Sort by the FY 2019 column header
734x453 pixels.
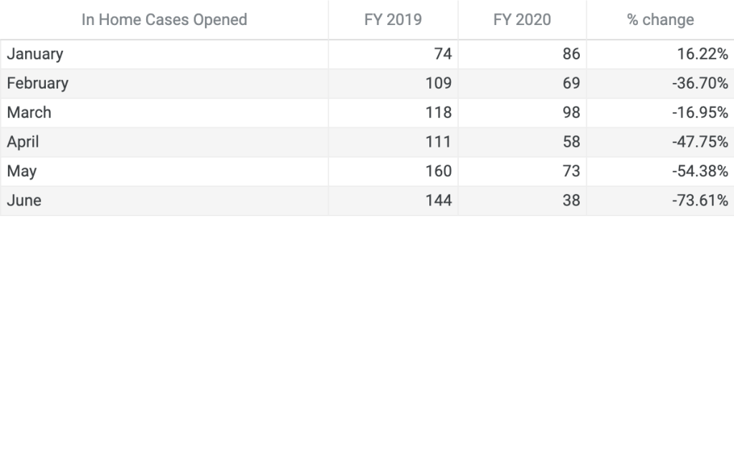[x=393, y=20]
